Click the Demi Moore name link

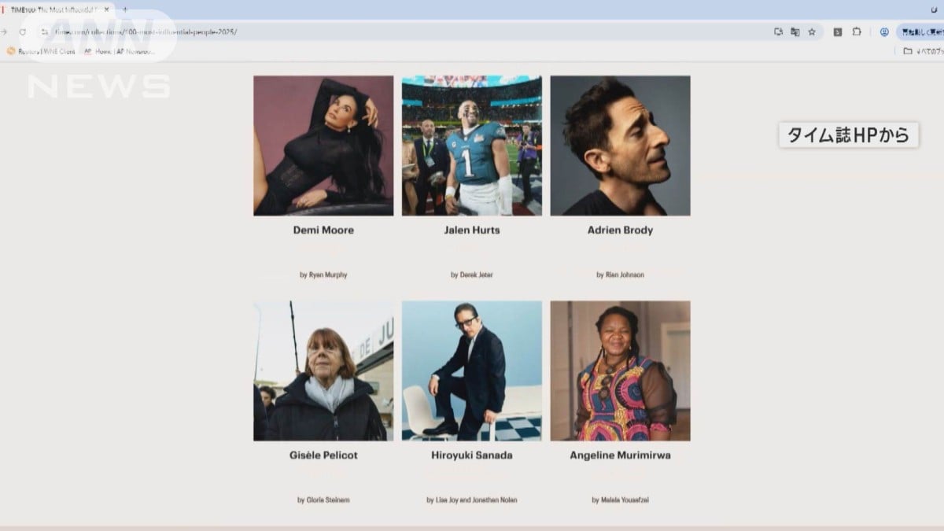click(323, 230)
